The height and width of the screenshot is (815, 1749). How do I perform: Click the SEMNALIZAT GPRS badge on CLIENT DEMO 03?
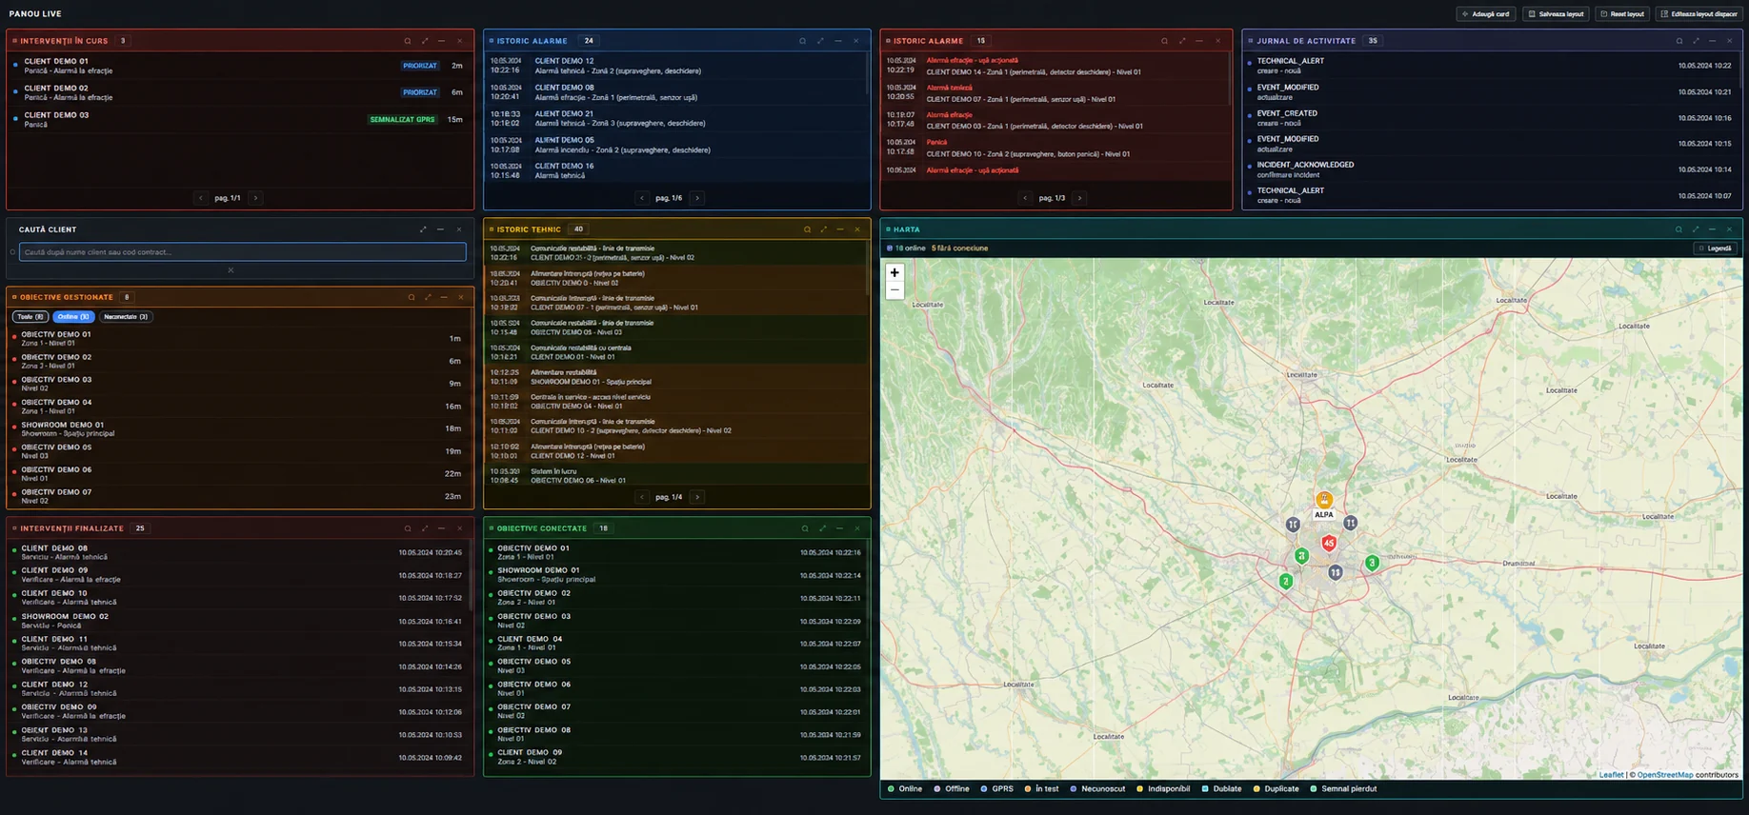(402, 120)
